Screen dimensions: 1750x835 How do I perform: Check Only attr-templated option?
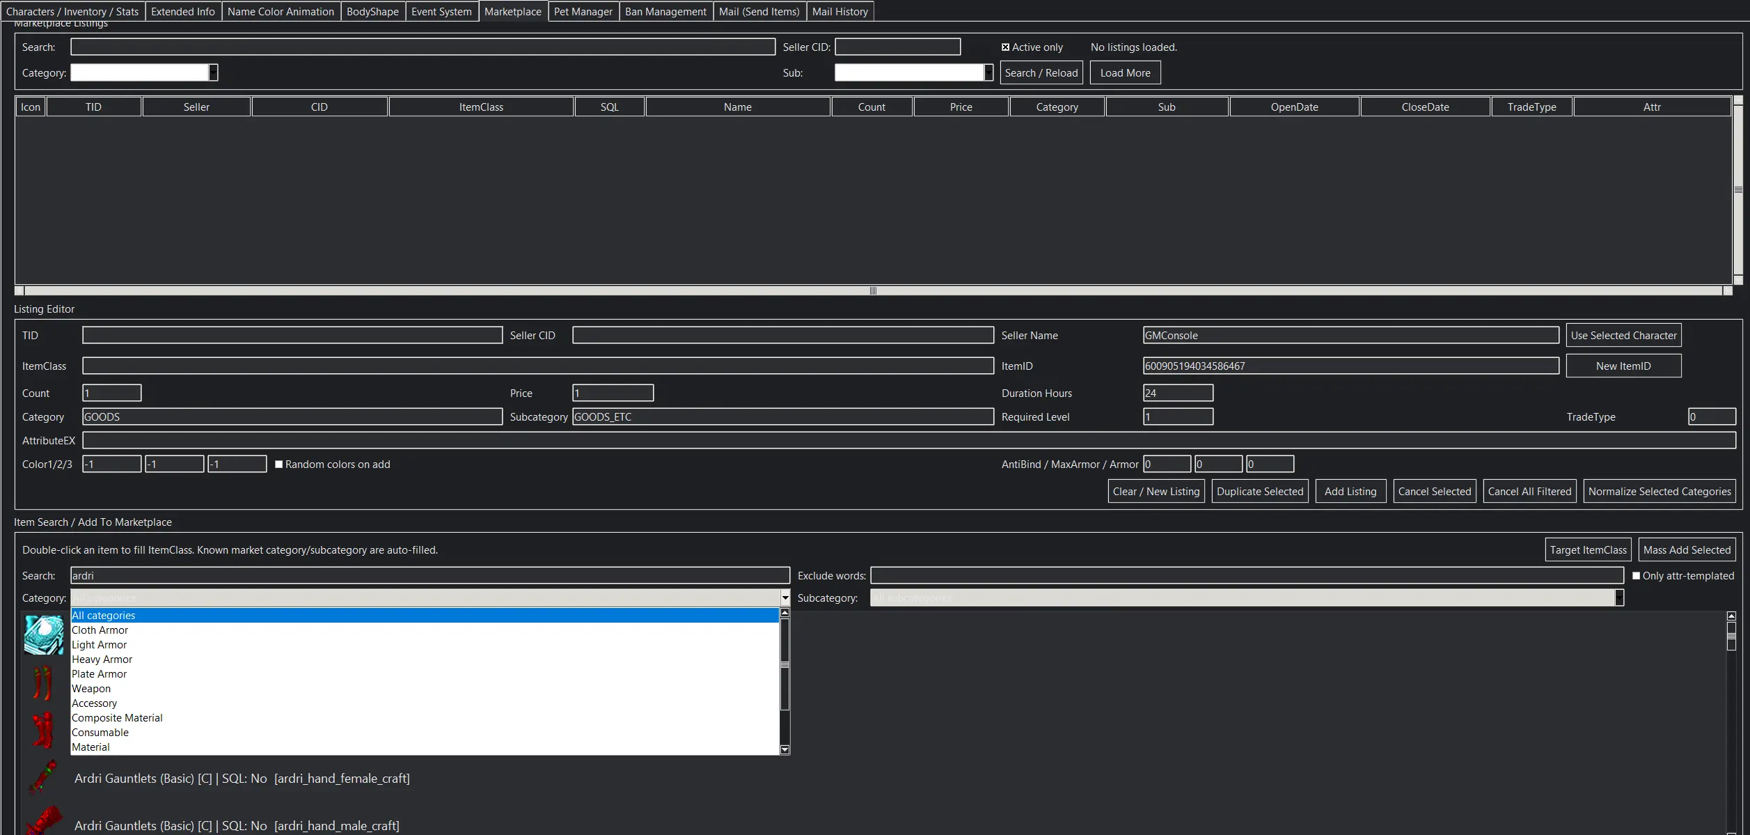[1636, 576]
